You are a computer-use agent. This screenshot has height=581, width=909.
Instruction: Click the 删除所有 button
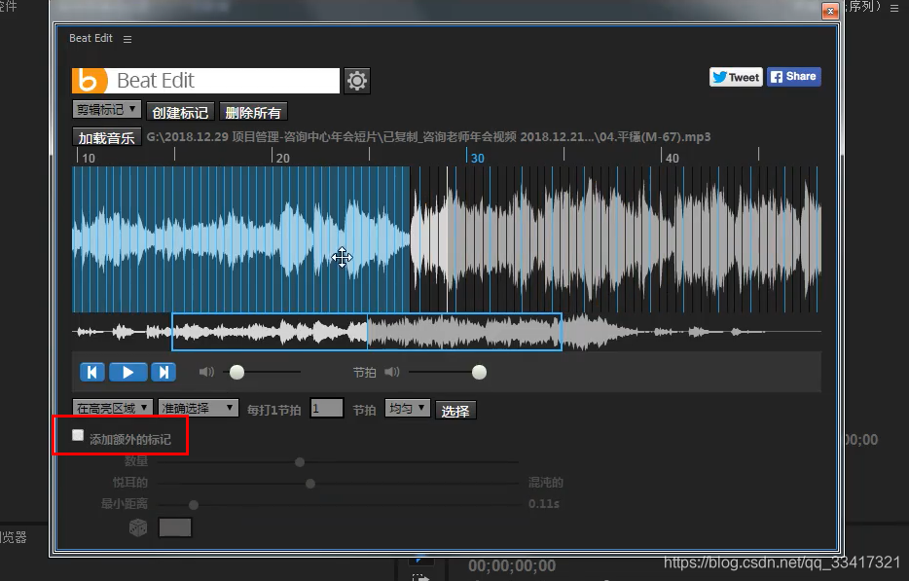click(253, 113)
